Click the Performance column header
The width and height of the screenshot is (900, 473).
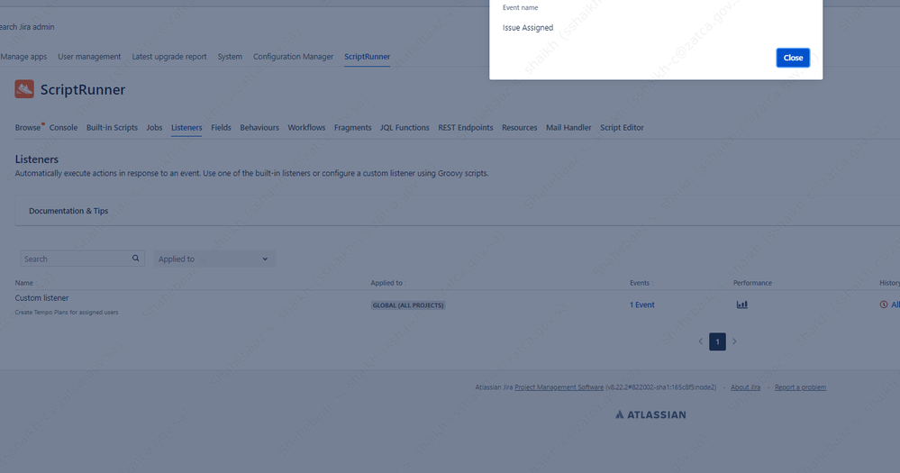(752, 283)
